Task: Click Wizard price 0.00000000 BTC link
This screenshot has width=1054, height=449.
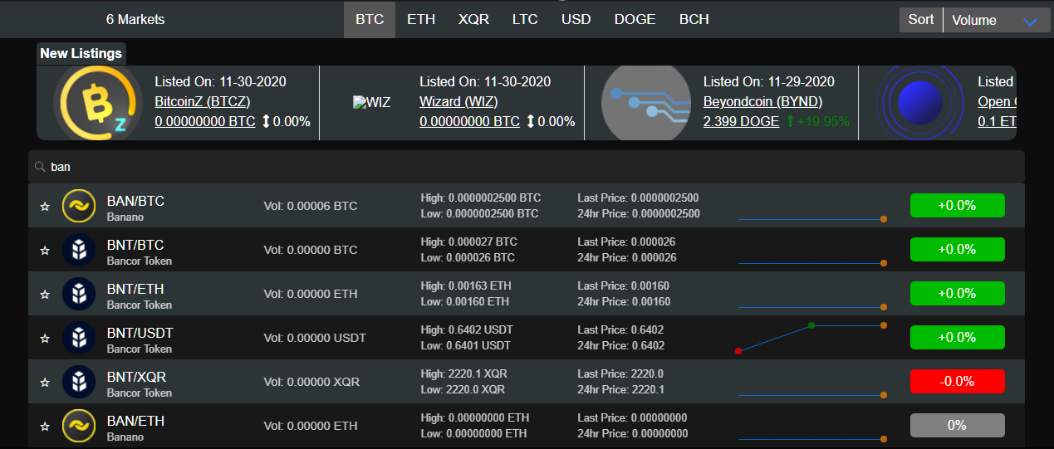Action: 469,121
